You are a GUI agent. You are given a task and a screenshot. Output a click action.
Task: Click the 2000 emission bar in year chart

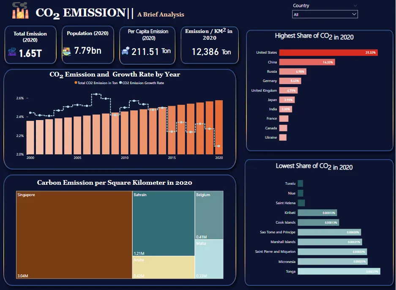pyautogui.click(x=30, y=137)
